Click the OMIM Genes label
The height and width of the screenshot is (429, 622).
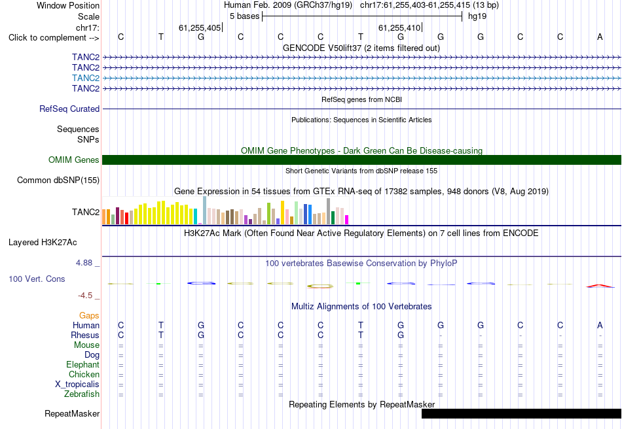point(74,160)
